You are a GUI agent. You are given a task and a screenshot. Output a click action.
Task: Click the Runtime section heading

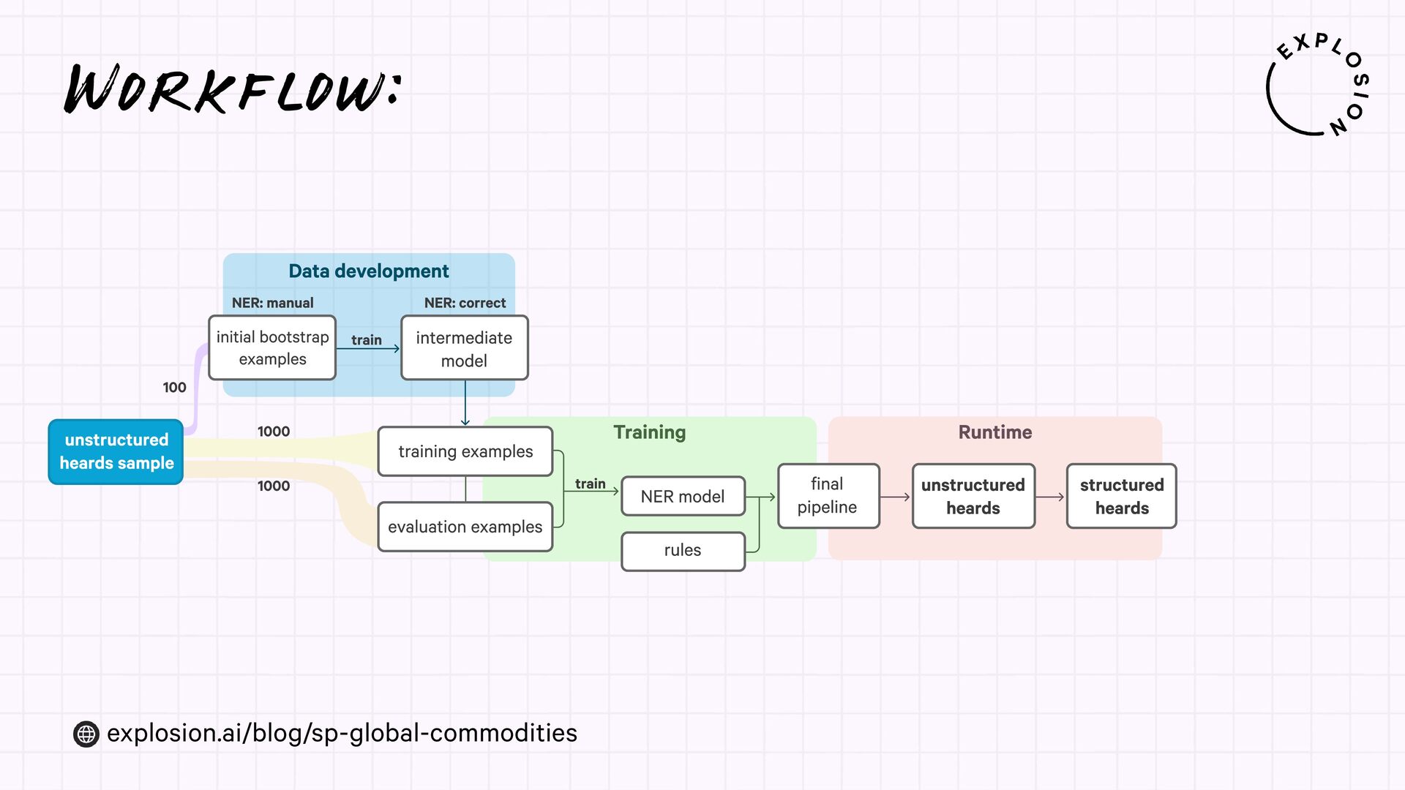(x=994, y=432)
